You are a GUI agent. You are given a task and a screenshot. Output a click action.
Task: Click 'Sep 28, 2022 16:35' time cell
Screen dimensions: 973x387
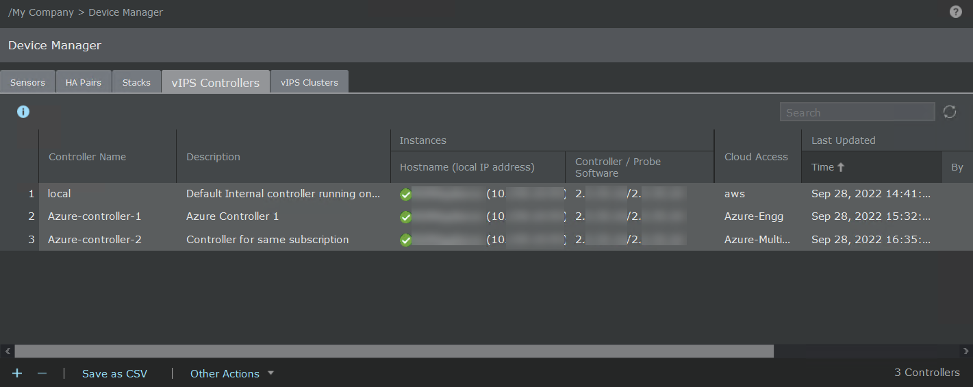[871, 240]
